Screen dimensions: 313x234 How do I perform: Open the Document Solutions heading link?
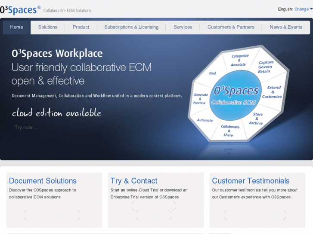[43, 181]
